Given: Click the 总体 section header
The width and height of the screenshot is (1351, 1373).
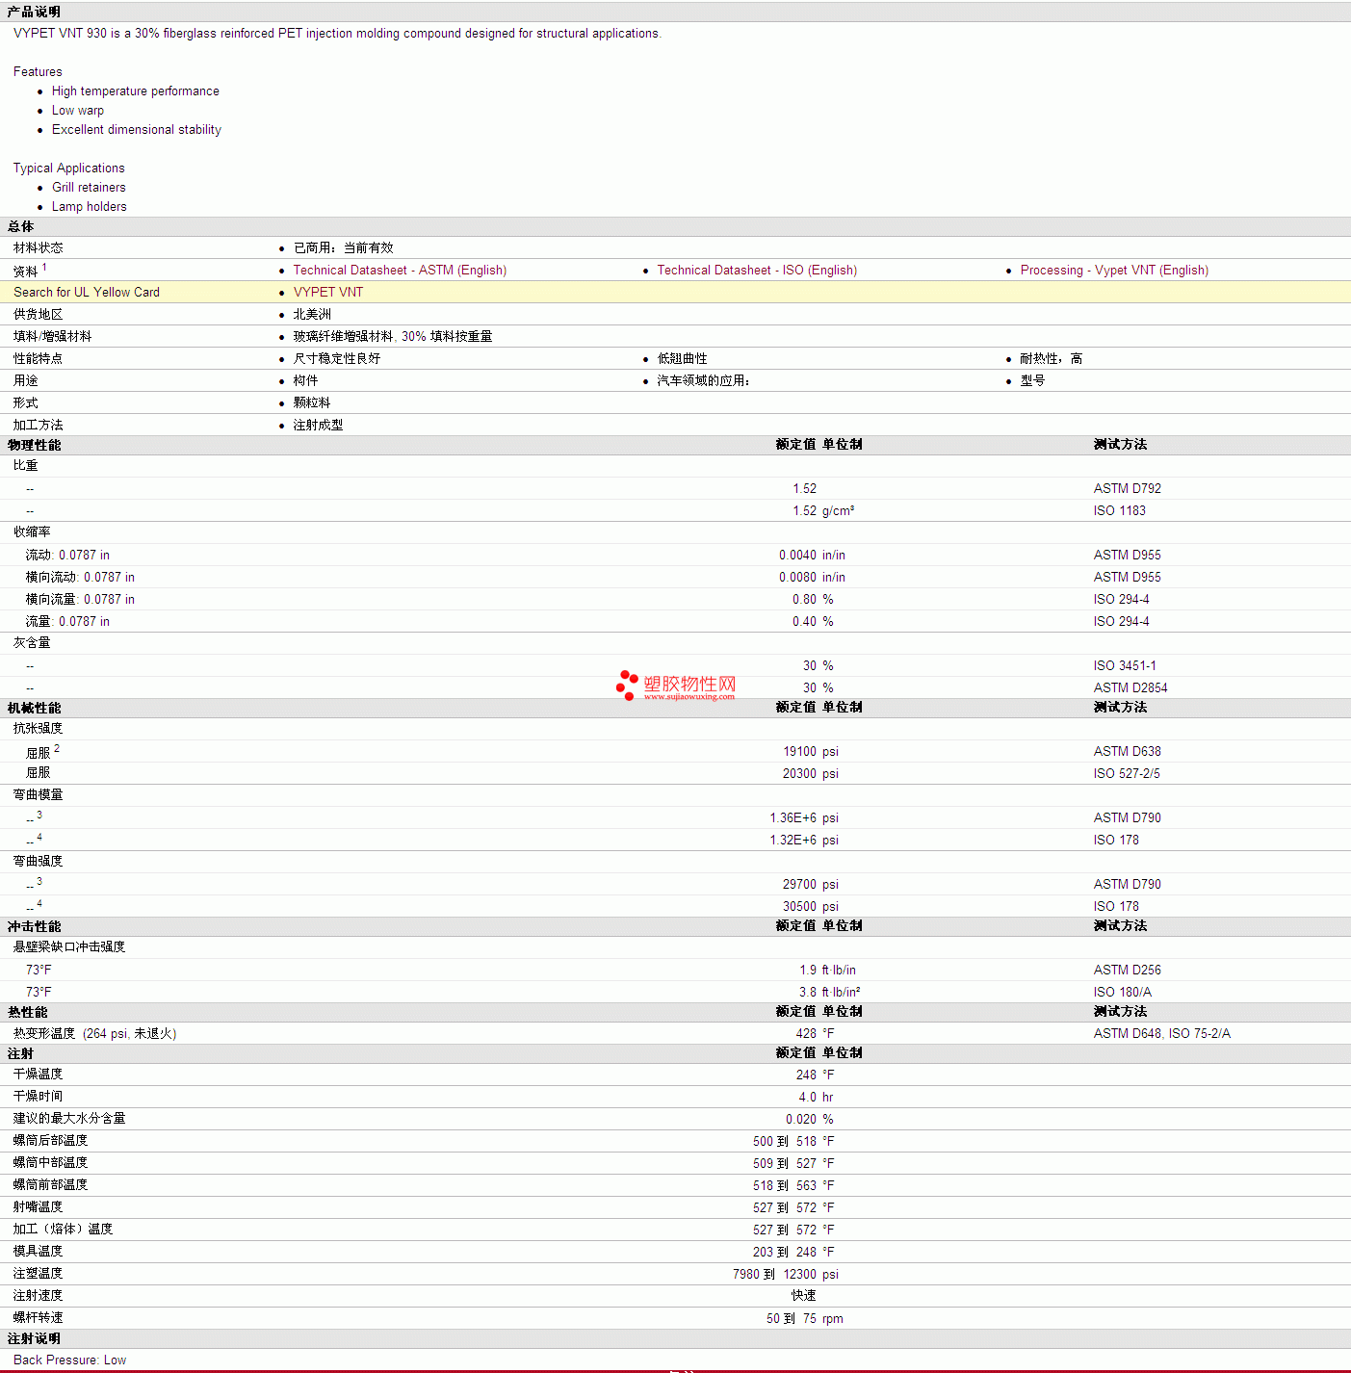Looking at the screenshot, I should click(x=20, y=227).
